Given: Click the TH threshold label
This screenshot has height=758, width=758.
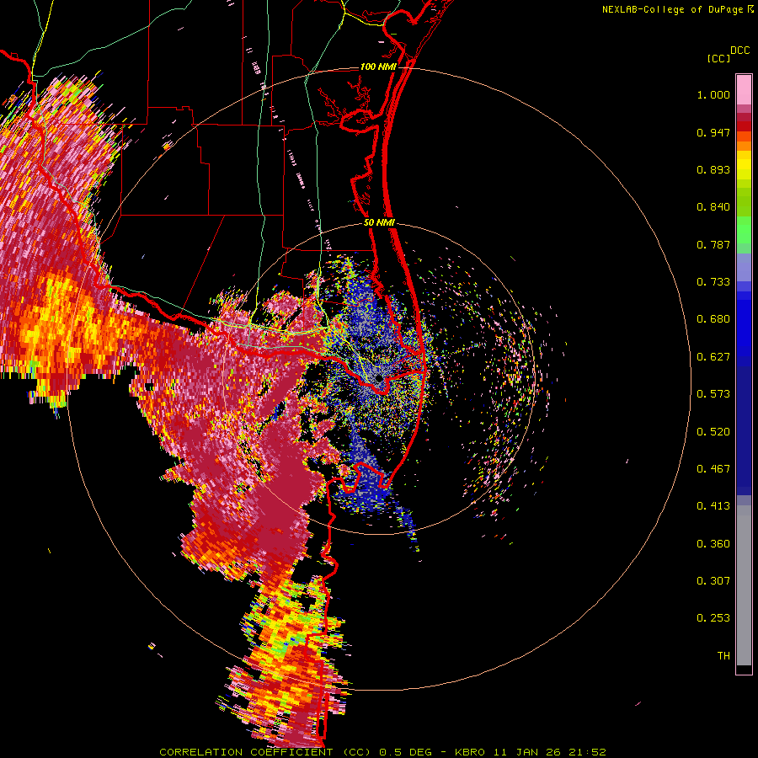Looking at the screenshot, I should pos(723,656).
